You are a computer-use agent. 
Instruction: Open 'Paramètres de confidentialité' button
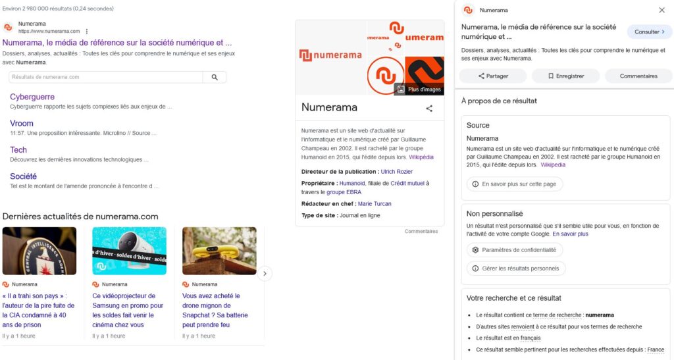515,249
